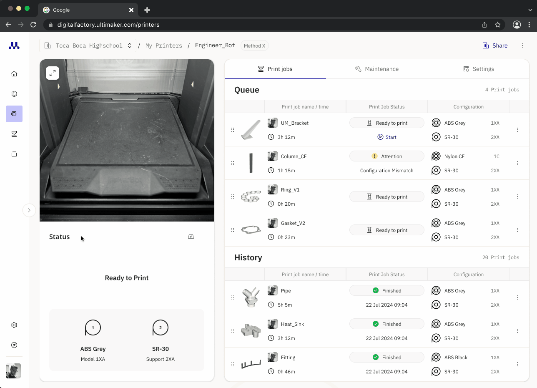The height and width of the screenshot is (388, 537).
Task: Open the Home page from the sidebar
Action: point(14,73)
